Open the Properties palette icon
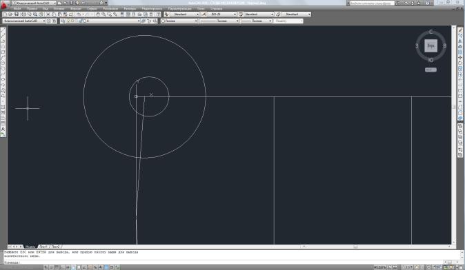Screen dimensions: 465x270 coord(123,14)
